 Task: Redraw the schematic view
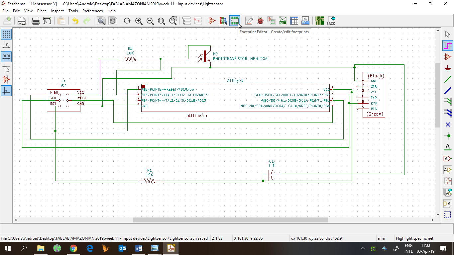click(x=127, y=21)
